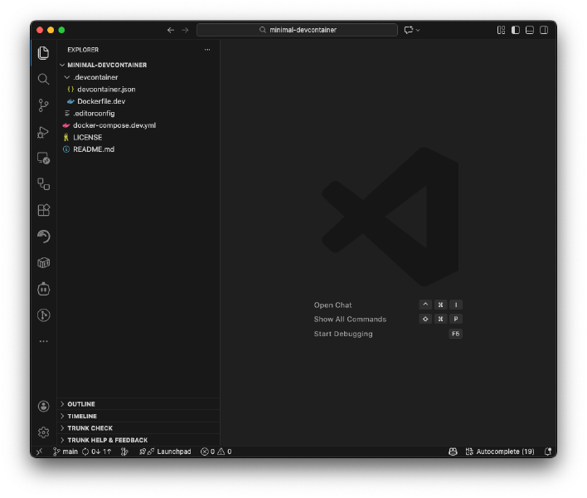The width and height of the screenshot is (587, 498).
Task: Open Dockerfile.dev file
Action: click(138, 101)
